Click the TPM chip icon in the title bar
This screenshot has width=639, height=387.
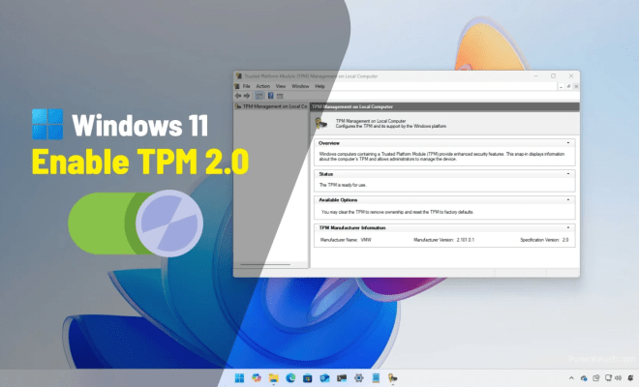pyautogui.click(x=239, y=76)
